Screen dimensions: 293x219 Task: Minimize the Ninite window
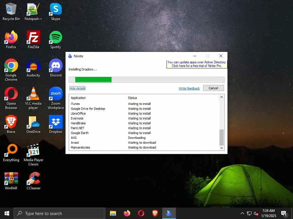tap(195, 56)
